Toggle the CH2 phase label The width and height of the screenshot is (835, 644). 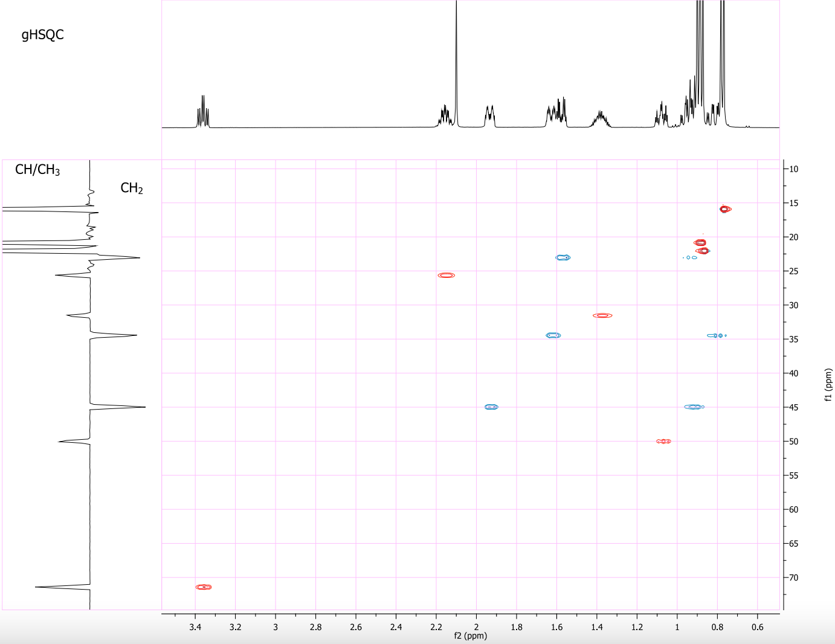[132, 188]
